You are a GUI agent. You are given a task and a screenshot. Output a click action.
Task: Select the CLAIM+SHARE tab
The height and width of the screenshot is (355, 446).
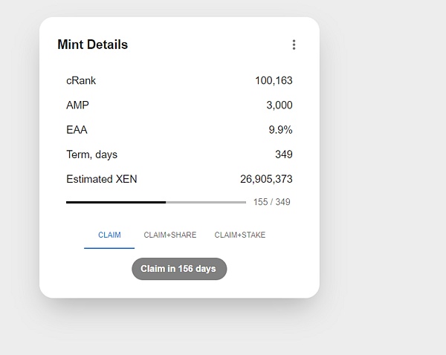[x=170, y=235]
